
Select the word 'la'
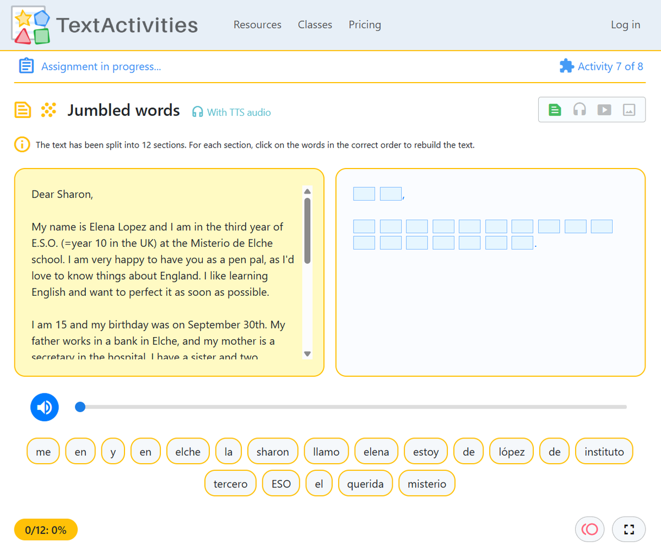[229, 452]
